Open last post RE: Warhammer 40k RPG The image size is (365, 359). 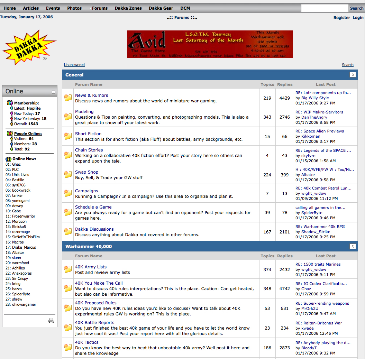coord(320,227)
